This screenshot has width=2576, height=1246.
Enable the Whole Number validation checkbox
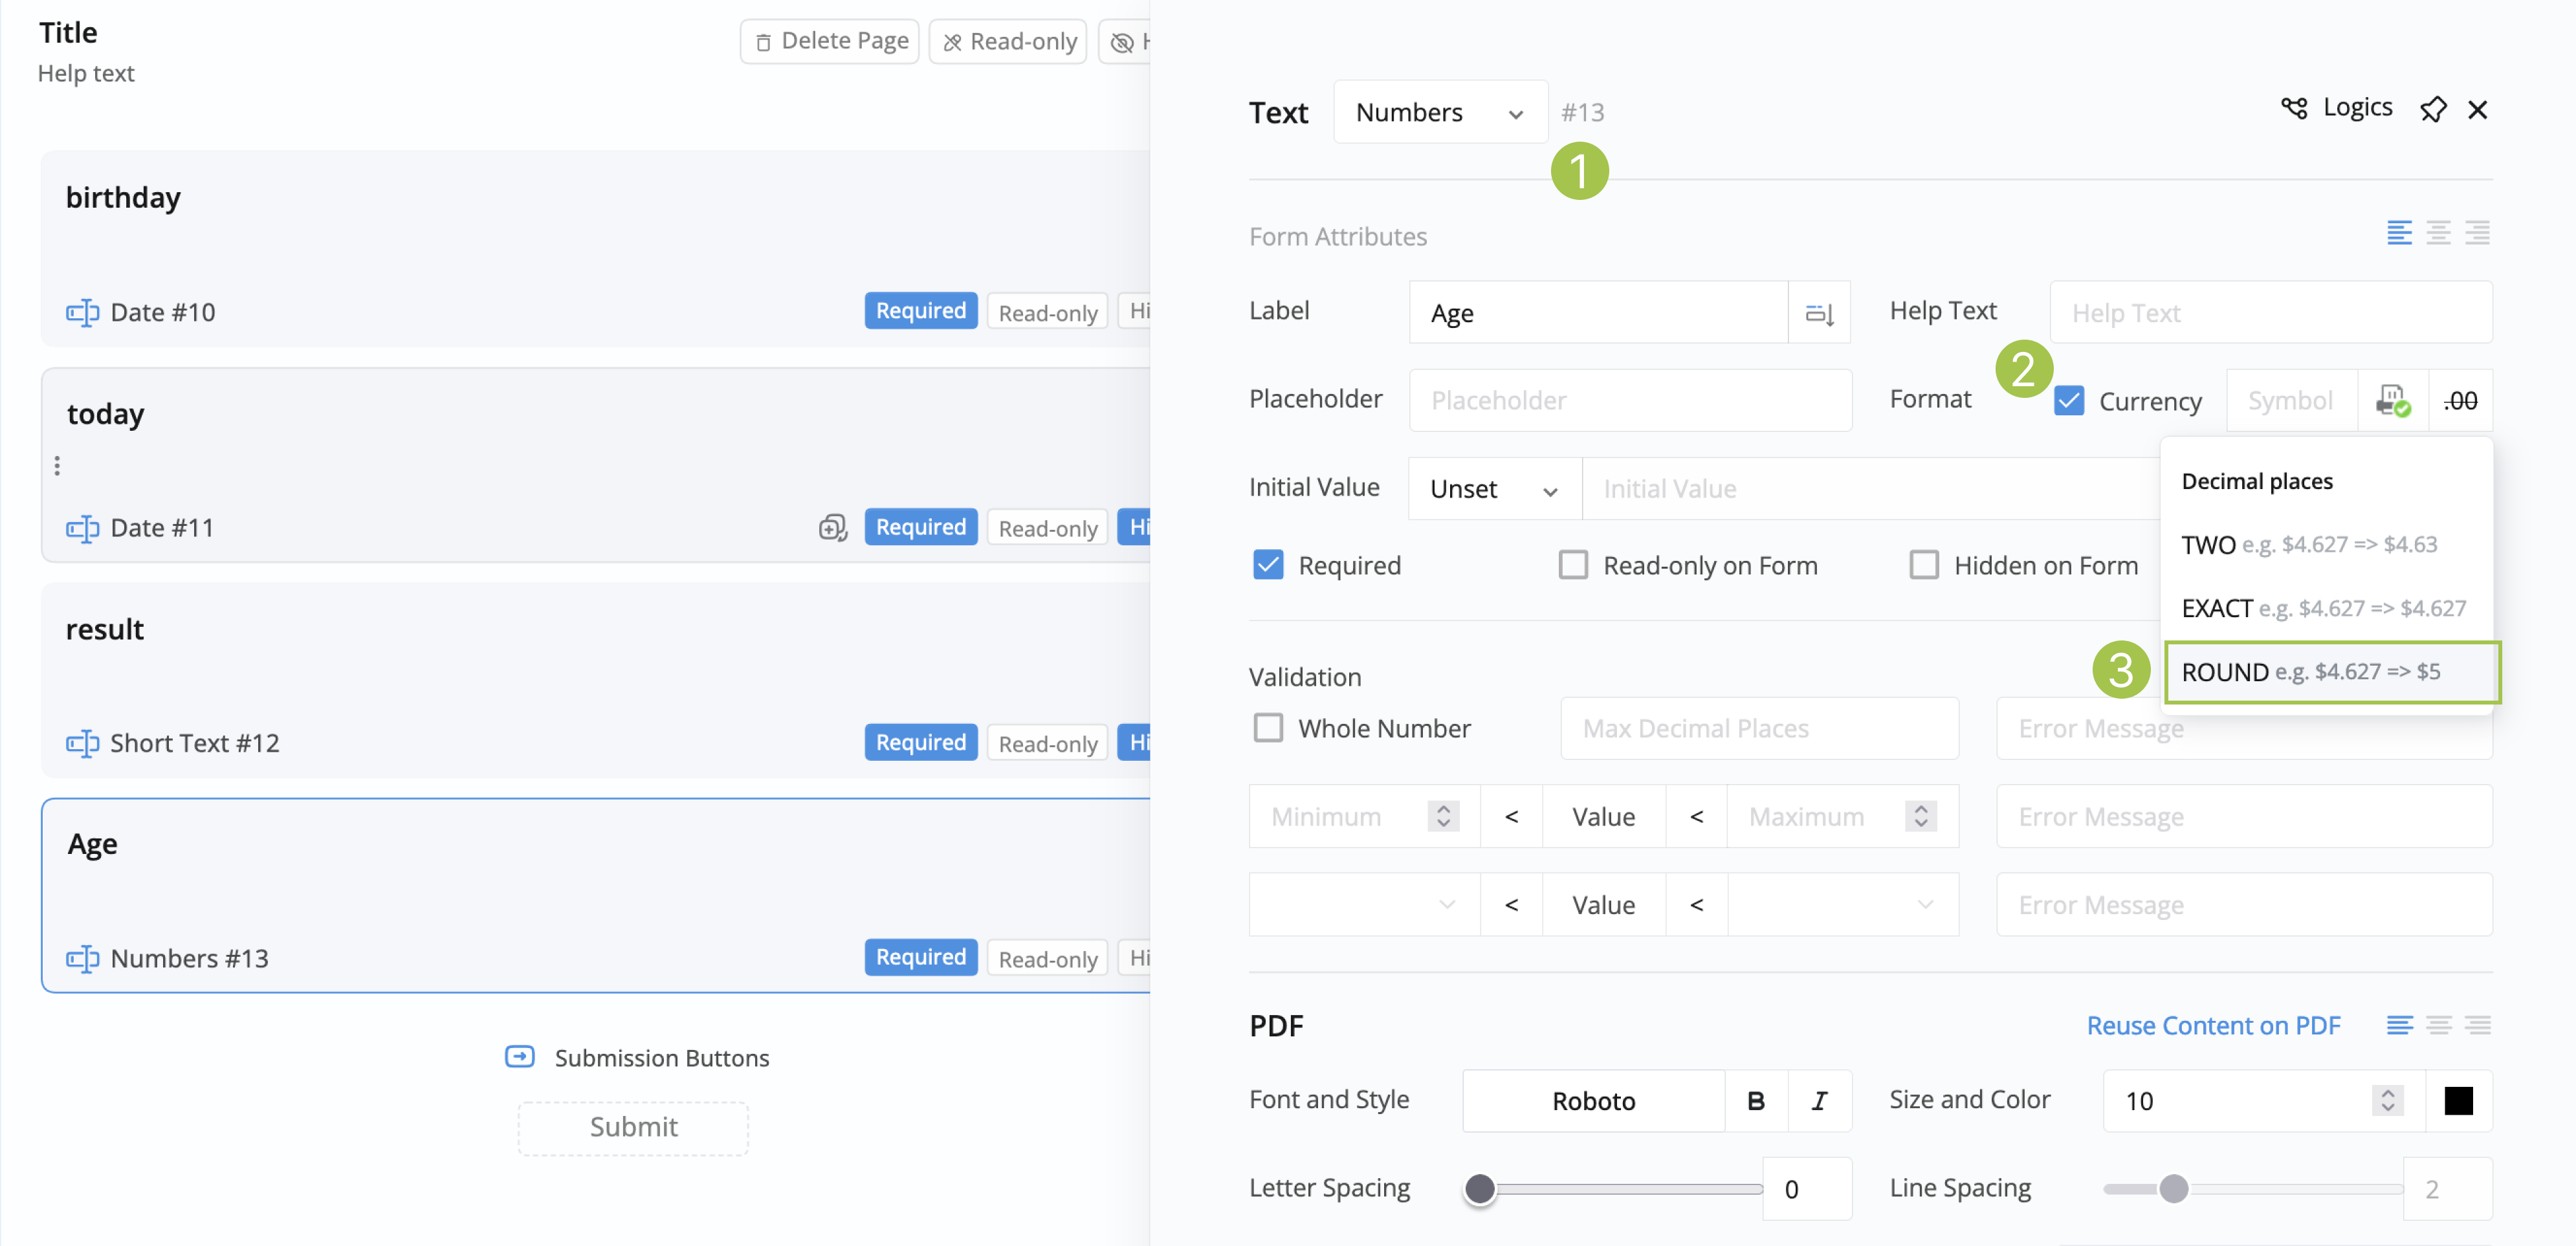tap(1268, 727)
